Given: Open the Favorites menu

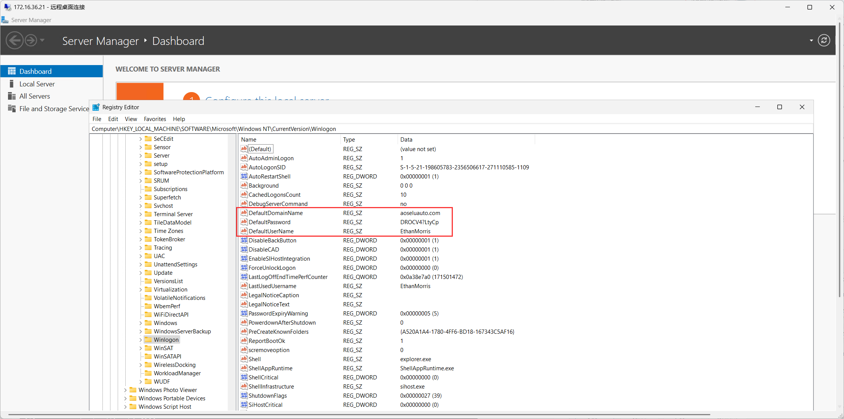Looking at the screenshot, I should (155, 119).
